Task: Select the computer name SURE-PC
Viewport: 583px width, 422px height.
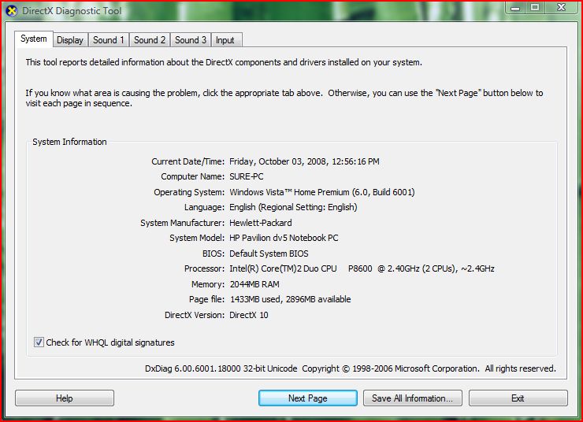Action: tap(246, 176)
